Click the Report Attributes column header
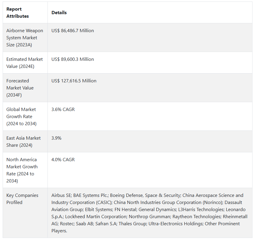Image resolution: width=256 pixels, height=240 pixels. click(x=18, y=13)
